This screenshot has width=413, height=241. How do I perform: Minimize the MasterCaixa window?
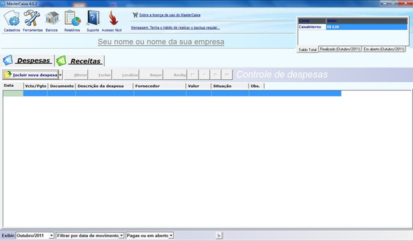tap(385, 3)
